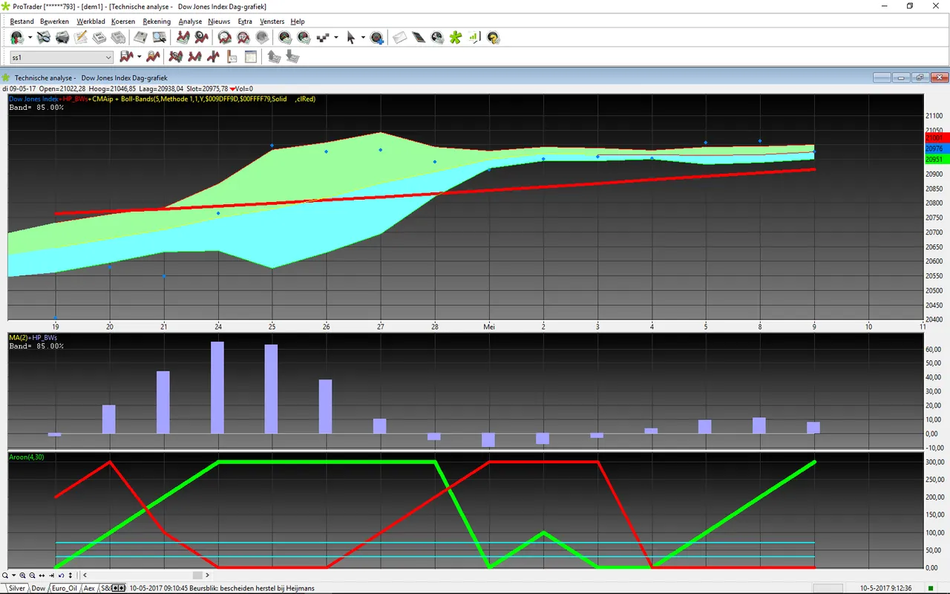Click the chart scrollbar right arrow
This screenshot has width=950, height=594.
tap(207, 575)
